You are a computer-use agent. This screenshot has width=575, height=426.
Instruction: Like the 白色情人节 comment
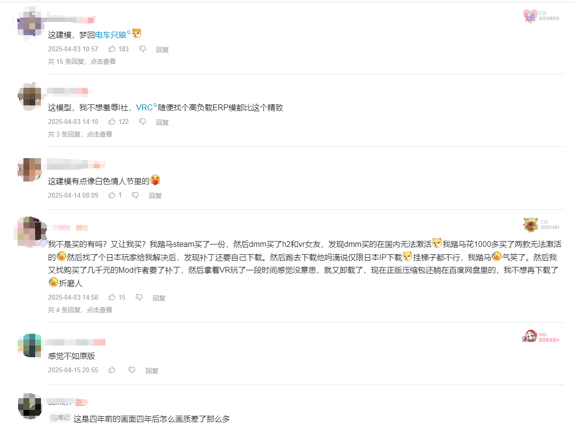pos(112,195)
